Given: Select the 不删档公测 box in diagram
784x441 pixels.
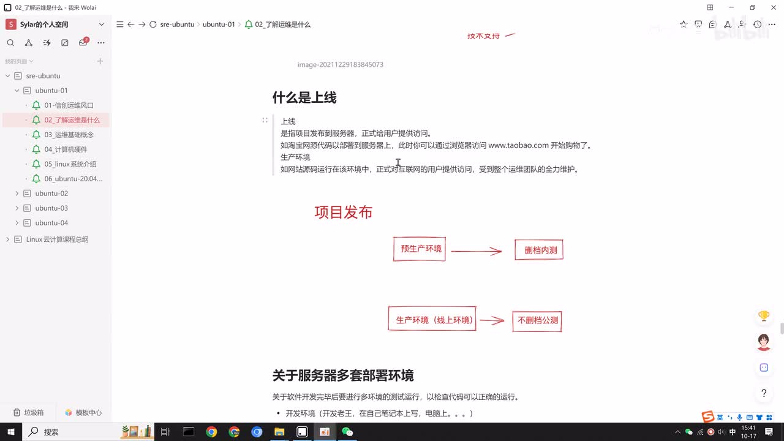Looking at the screenshot, I should (537, 320).
